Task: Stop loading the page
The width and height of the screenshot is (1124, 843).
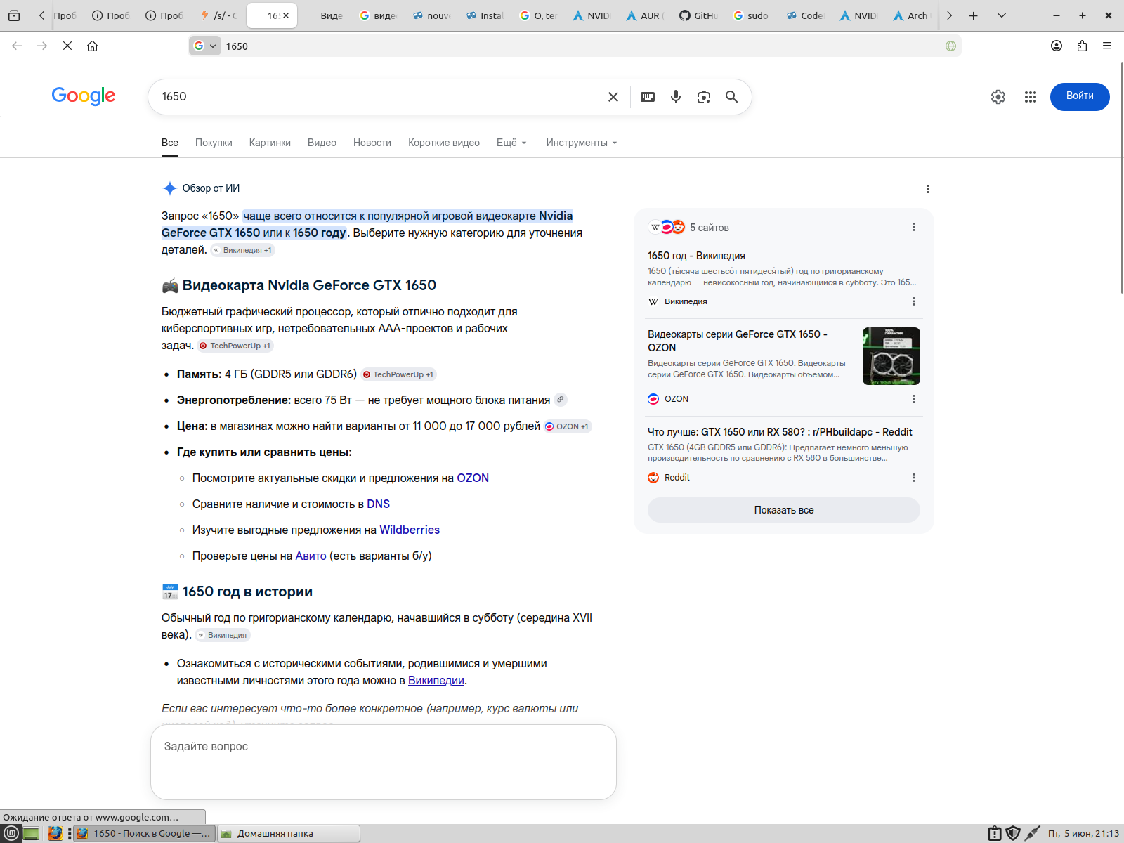Action: click(67, 46)
